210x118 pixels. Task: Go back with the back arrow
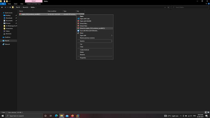click(x=2, y=7)
